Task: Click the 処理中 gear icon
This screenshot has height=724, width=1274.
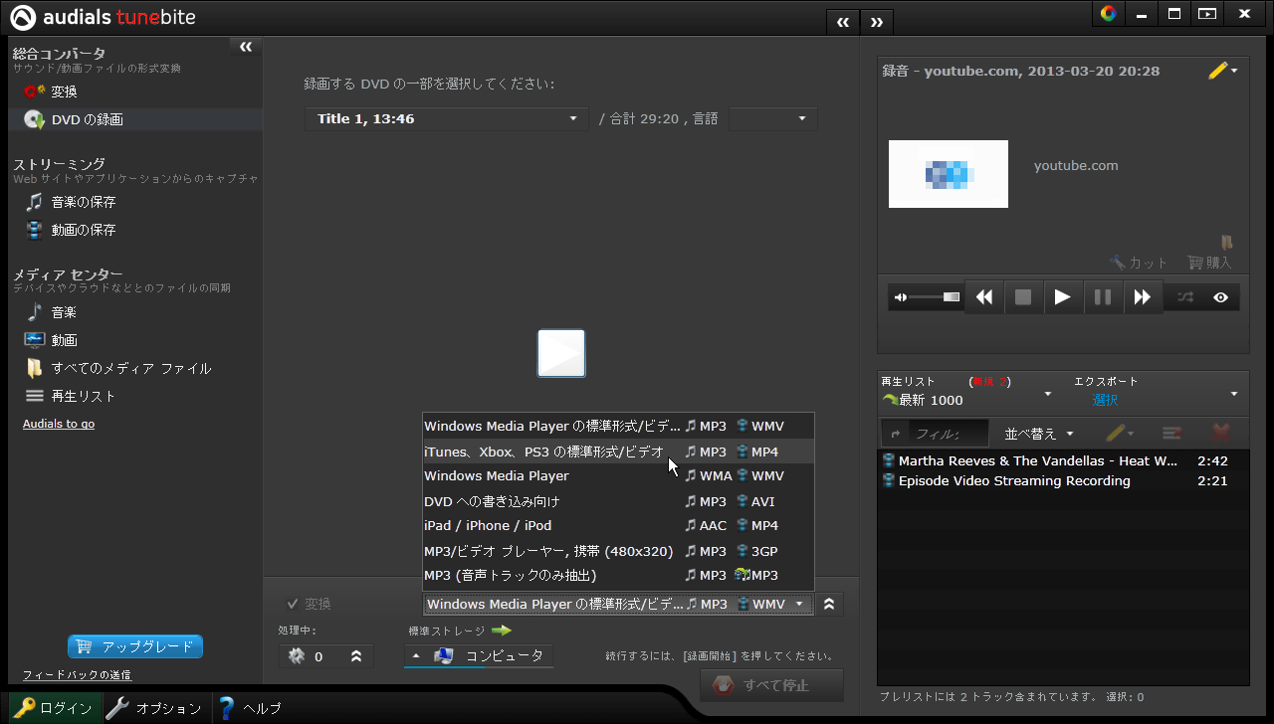Action: [x=296, y=656]
